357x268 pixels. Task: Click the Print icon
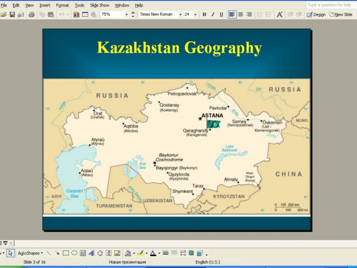(32, 15)
